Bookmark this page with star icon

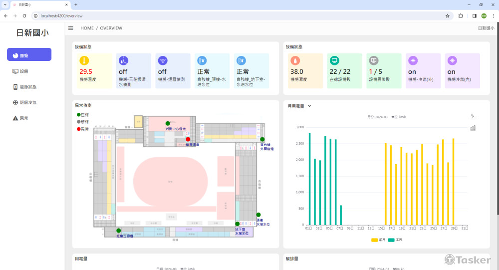pyautogui.click(x=448, y=15)
